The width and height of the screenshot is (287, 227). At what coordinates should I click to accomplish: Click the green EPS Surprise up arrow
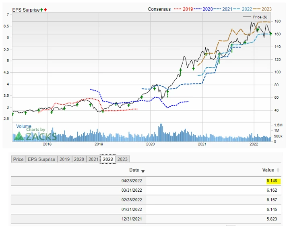click(x=42, y=10)
